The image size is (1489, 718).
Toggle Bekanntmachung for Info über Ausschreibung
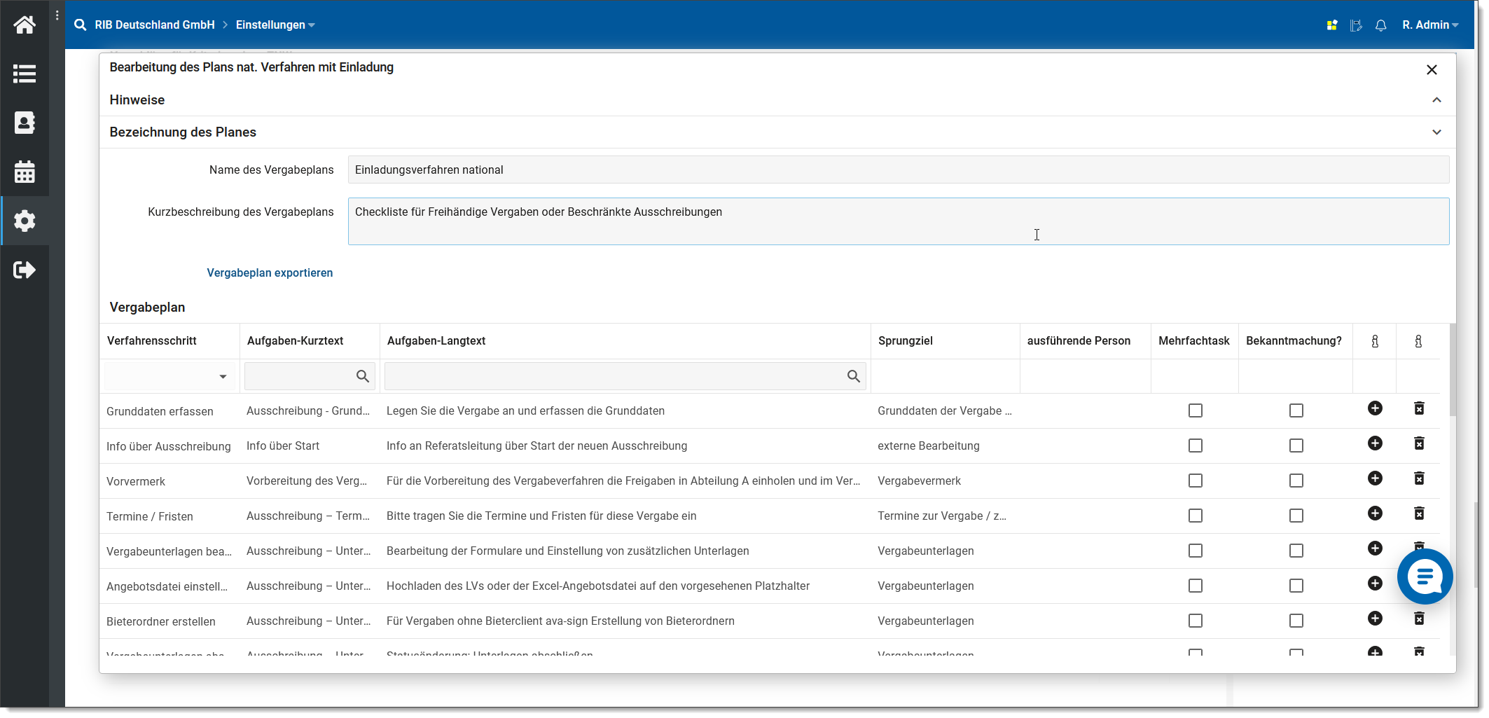tap(1296, 446)
